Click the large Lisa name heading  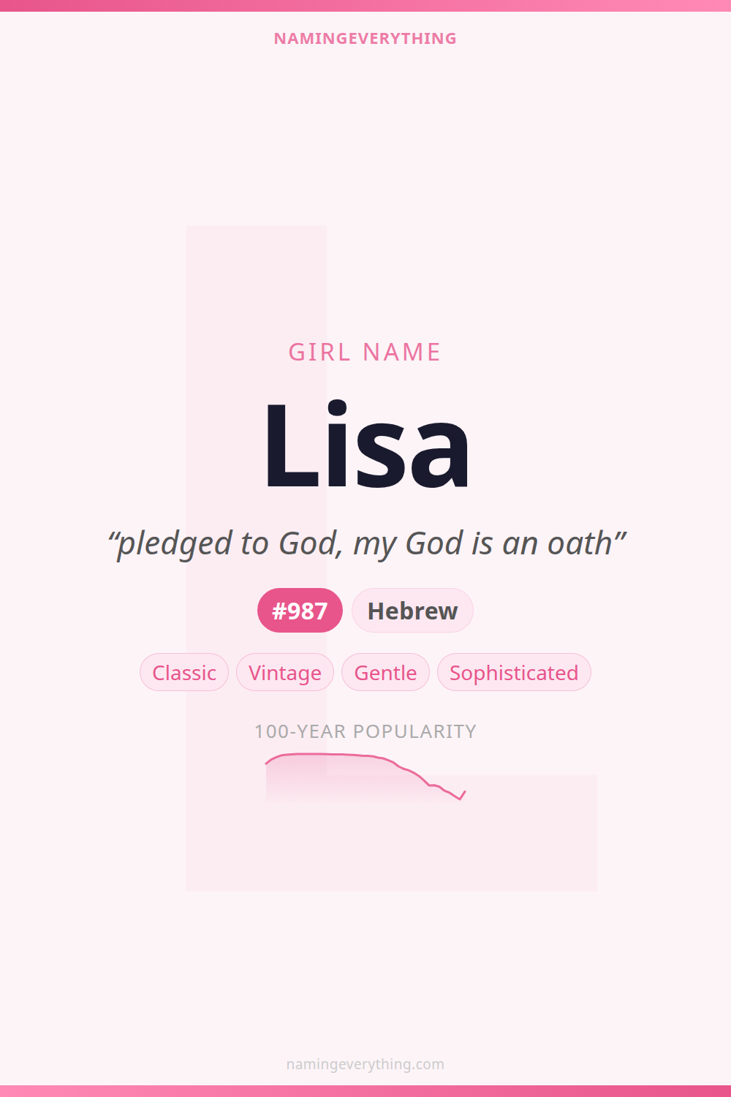click(x=365, y=446)
